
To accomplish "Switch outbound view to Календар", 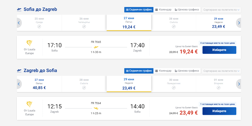I will click(163, 10).
